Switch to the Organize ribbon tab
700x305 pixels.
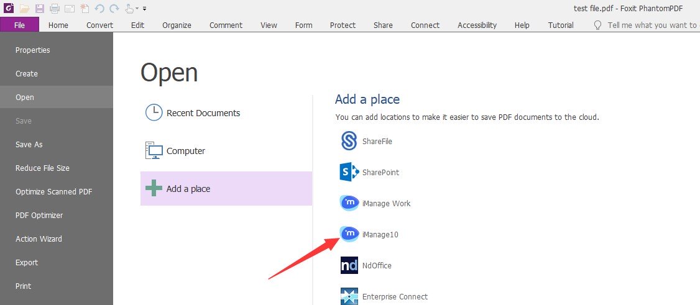(x=177, y=25)
